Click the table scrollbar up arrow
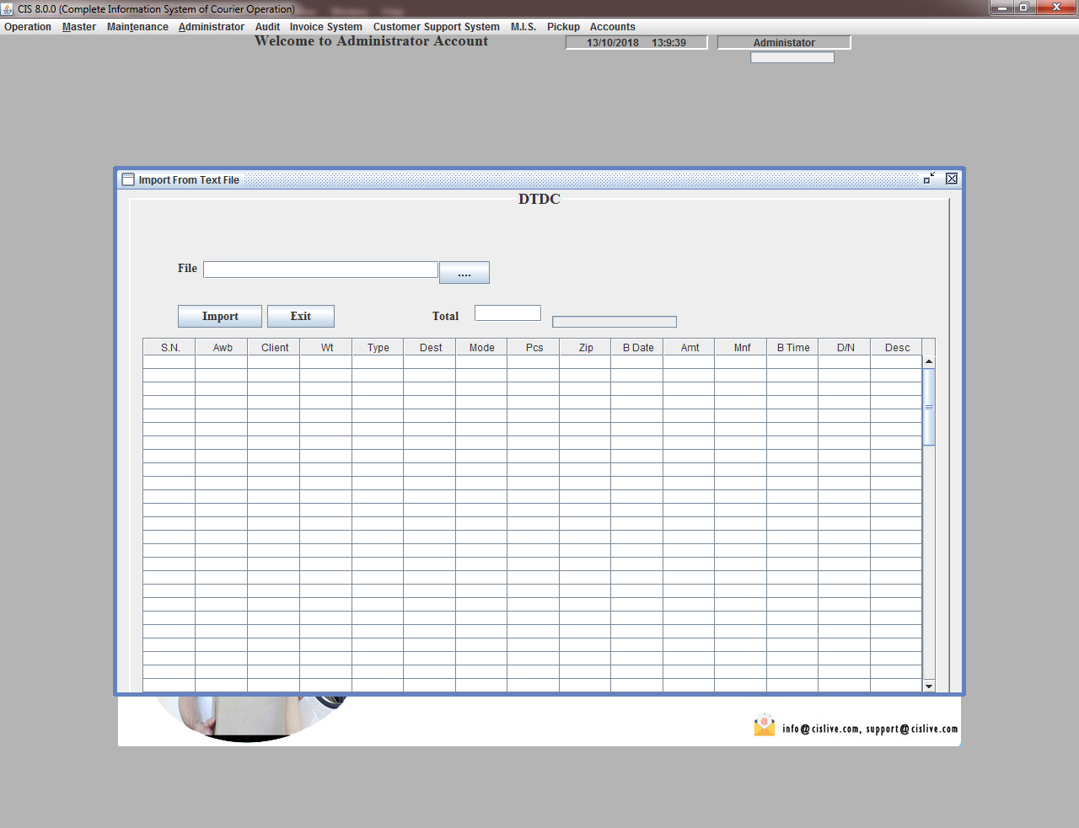The height and width of the screenshot is (828, 1079). click(x=929, y=361)
